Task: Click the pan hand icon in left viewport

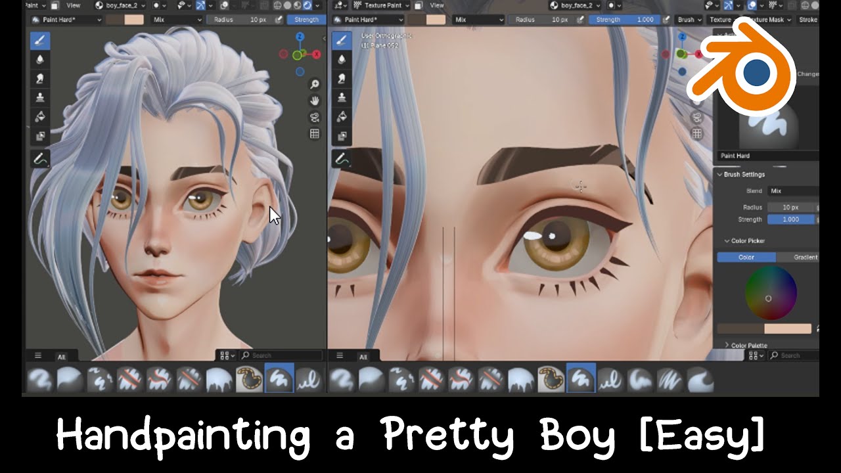Action: (x=315, y=101)
